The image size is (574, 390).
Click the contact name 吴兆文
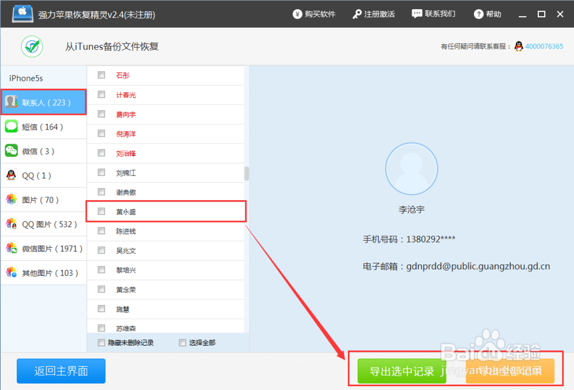(x=126, y=251)
